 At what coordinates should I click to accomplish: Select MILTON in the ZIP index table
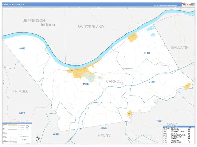click(x=174, y=134)
